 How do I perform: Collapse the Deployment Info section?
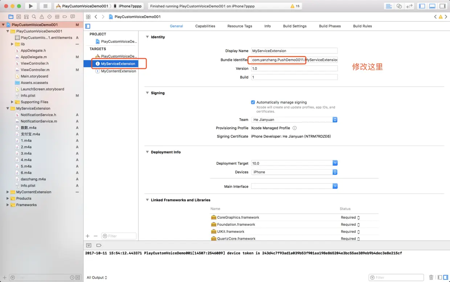coord(147,152)
